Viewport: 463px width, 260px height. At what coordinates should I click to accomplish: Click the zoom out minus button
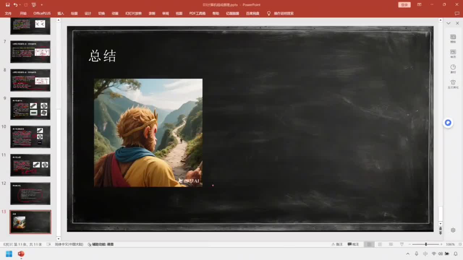click(409, 244)
